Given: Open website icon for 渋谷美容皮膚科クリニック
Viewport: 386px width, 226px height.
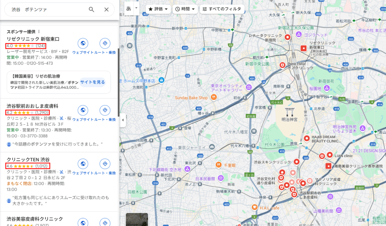Looking at the screenshot, I should 83,222.
